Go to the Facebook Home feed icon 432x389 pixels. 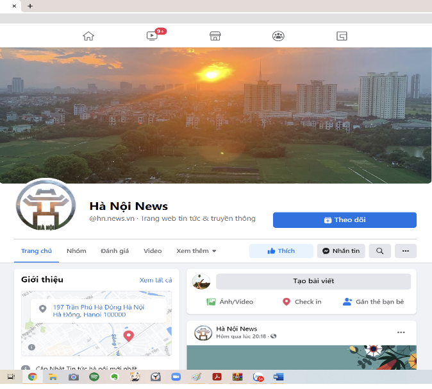tap(88, 36)
